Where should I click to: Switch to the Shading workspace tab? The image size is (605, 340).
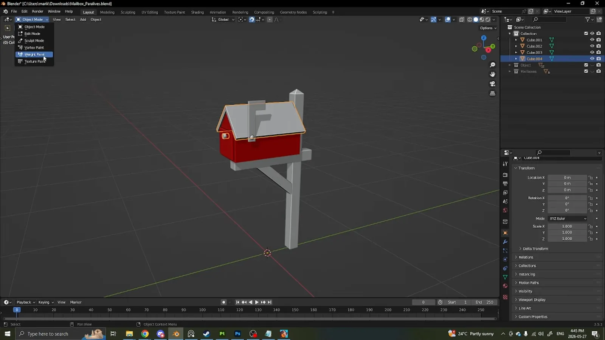coord(197,12)
